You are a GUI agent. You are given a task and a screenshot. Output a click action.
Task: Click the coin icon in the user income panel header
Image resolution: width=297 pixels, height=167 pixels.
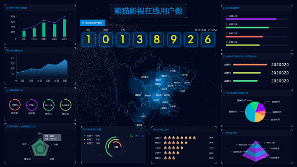point(154,130)
